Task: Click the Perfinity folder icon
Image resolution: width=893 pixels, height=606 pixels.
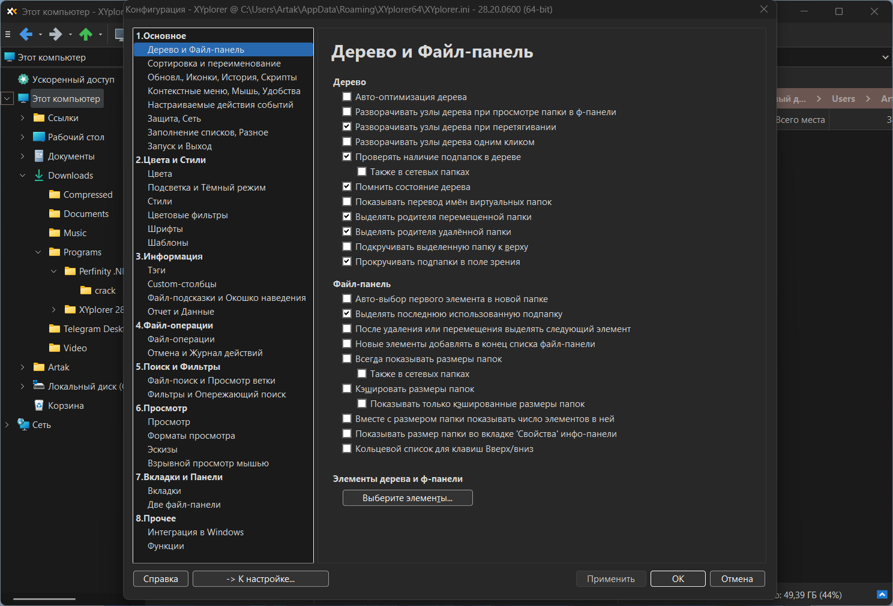Action: pyautogui.click(x=70, y=271)
